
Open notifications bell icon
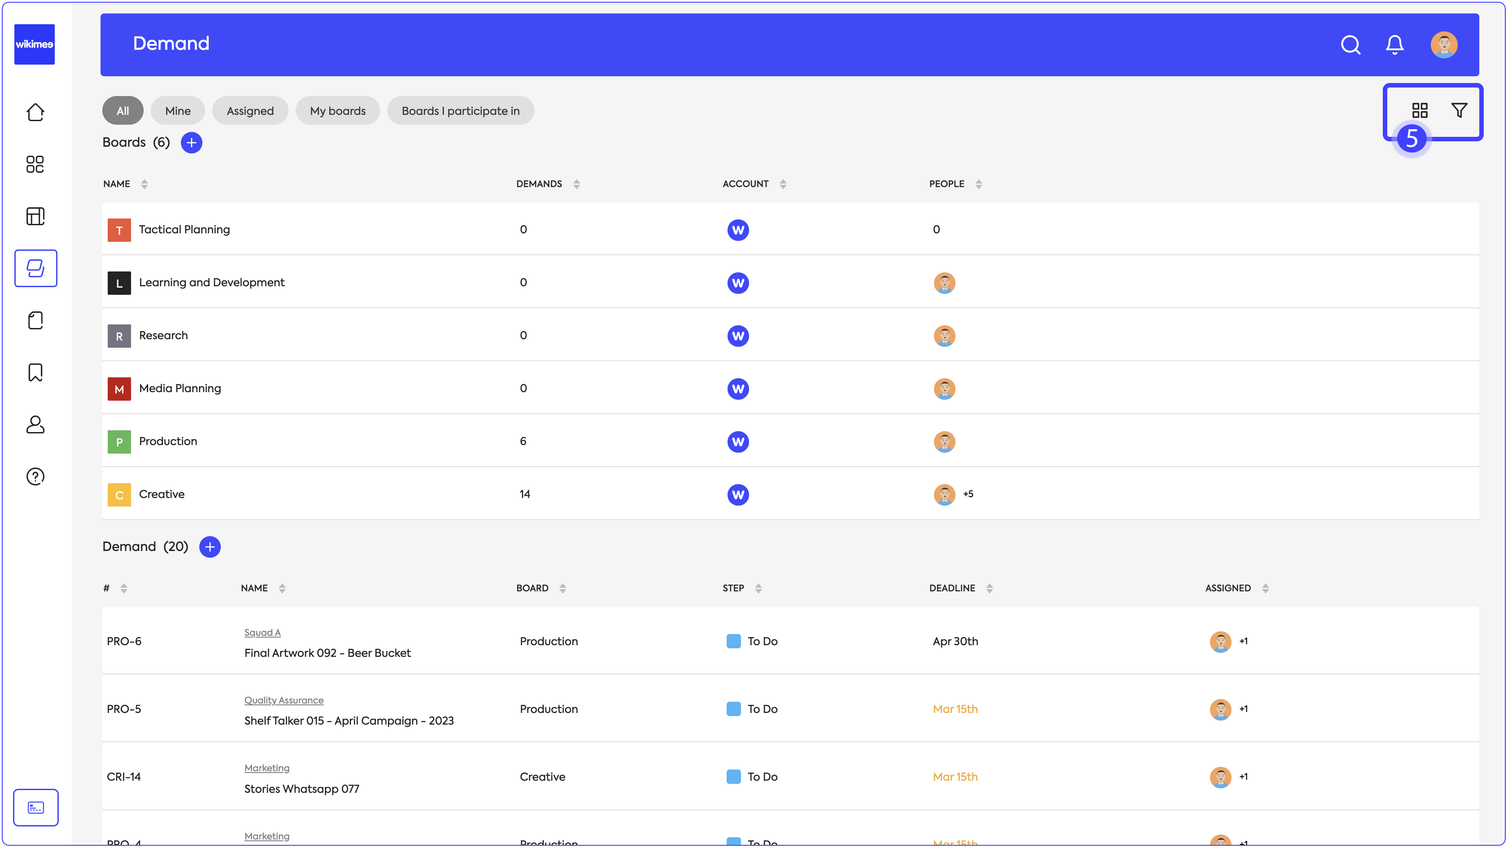click(x=1394, y=45)
